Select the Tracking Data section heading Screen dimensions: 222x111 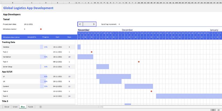pos(9,42)
